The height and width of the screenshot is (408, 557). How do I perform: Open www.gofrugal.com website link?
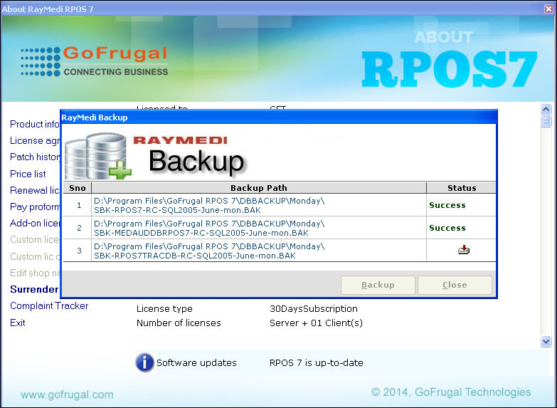67,394
